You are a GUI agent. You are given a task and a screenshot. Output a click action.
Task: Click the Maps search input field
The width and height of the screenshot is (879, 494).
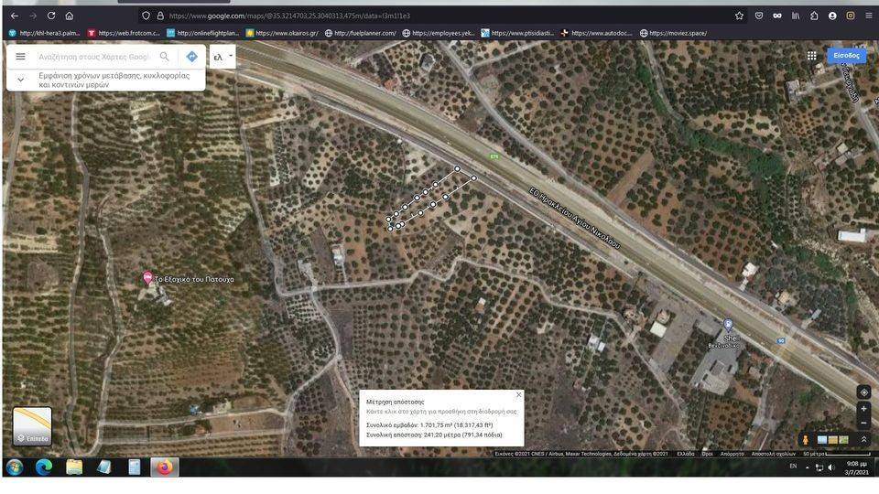coord(92,57)
